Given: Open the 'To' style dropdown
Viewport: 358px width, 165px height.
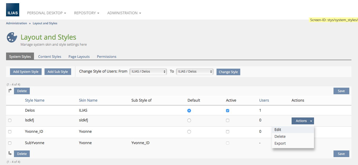Looking at the screenshot, I should click(x=195, y=72).
